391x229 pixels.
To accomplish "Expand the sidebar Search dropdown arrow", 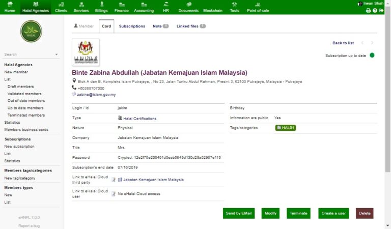I will point(57,54).
